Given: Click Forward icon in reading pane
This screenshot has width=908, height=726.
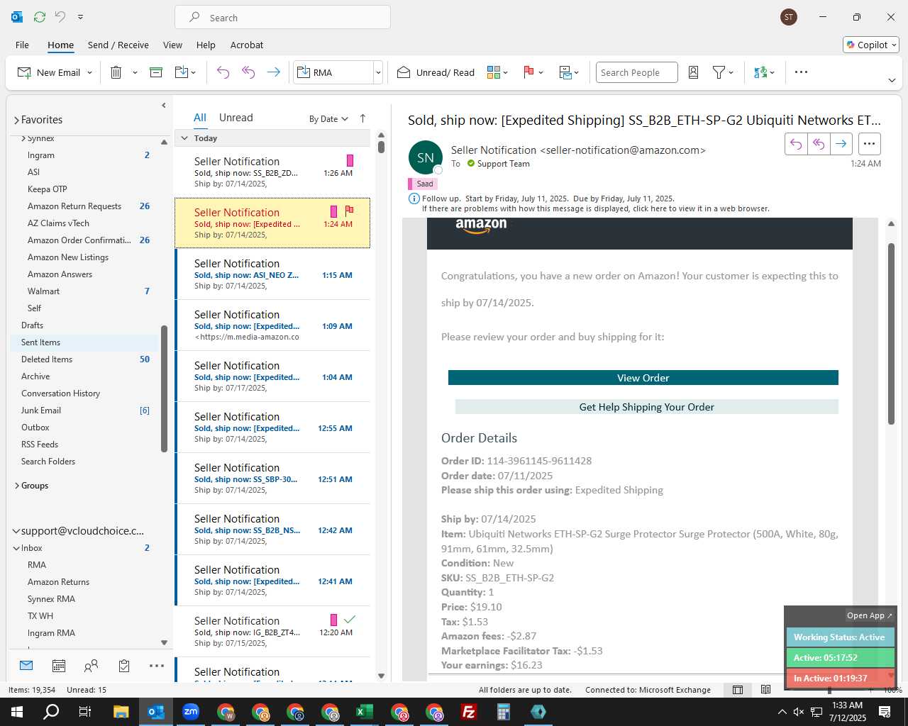Looking at the screenshot, I should click(841, 144).
